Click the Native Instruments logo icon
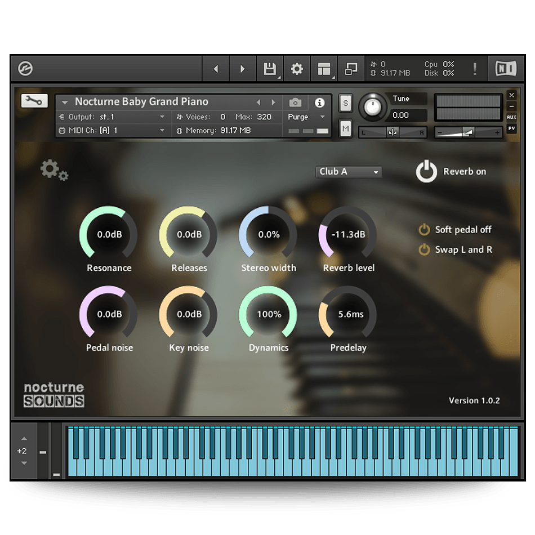535x535 pixels. coord(506,69)
